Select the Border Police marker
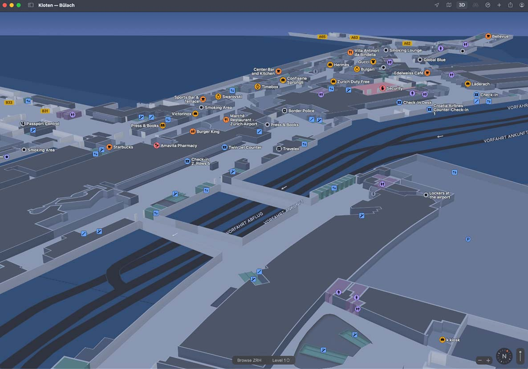Viewport: 528px width, 369px height. (284, 111)
